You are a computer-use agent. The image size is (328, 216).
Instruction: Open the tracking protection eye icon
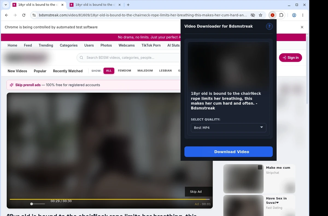(253, 15)
